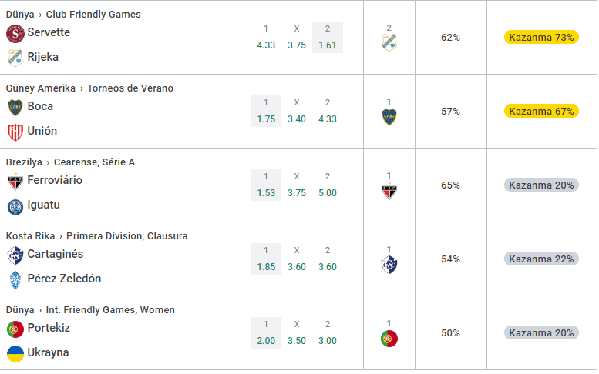Select home odds 1.75 for Boca
599x374 pixels.
[x=266, y=111]
